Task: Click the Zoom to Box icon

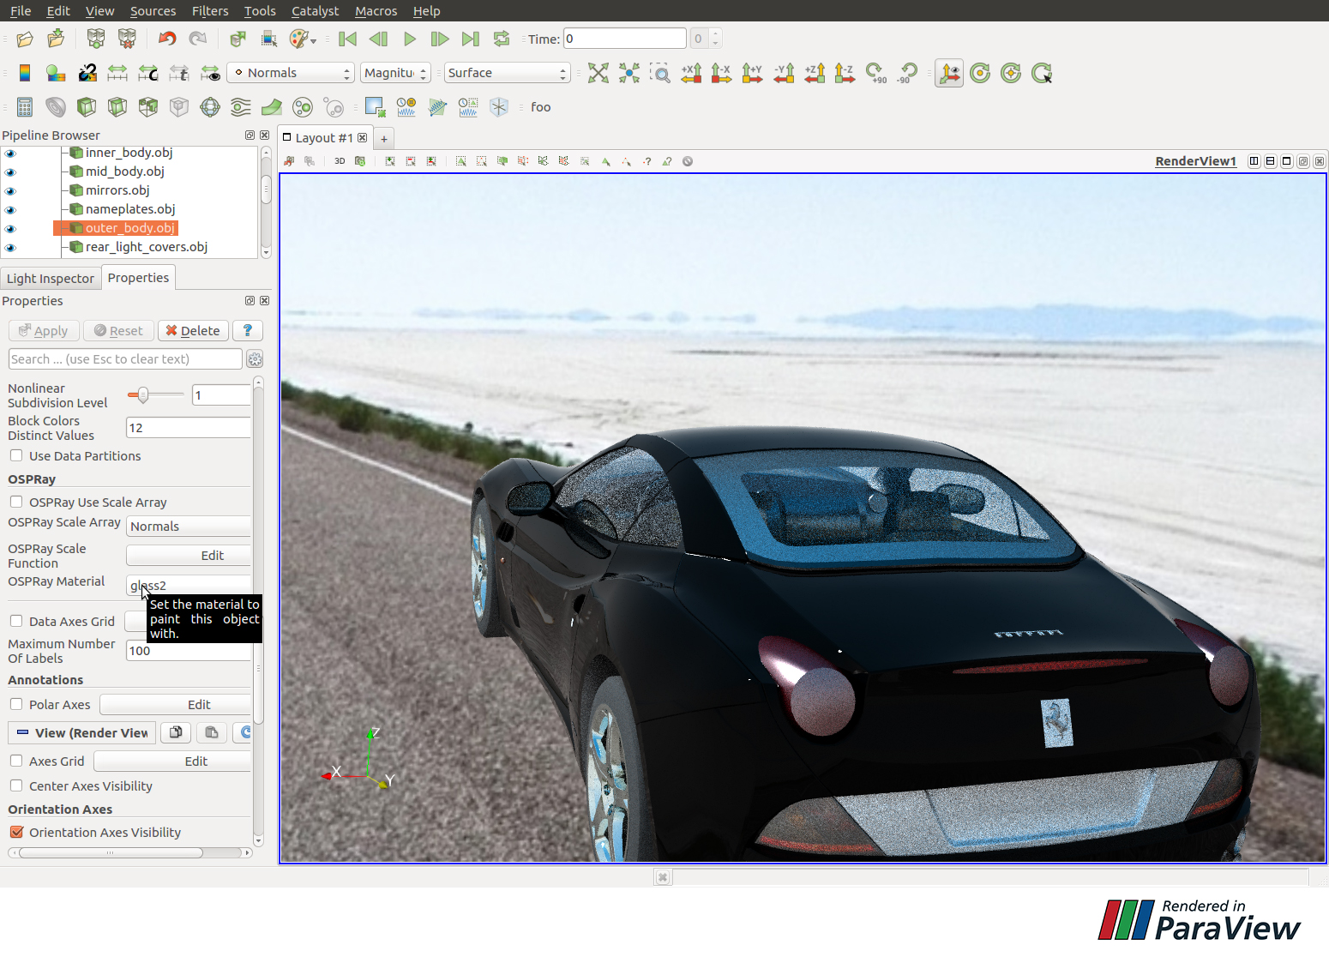Action: [660, 74]
